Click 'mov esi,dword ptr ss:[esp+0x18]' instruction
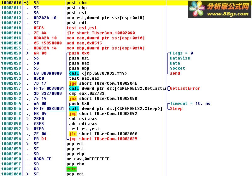 pyautogui.click(x=106, y=18)
